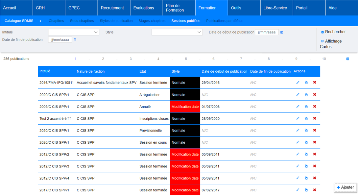Open calendar for Date de début de publication
Screen dimensions: 359x196
[282, 32]
